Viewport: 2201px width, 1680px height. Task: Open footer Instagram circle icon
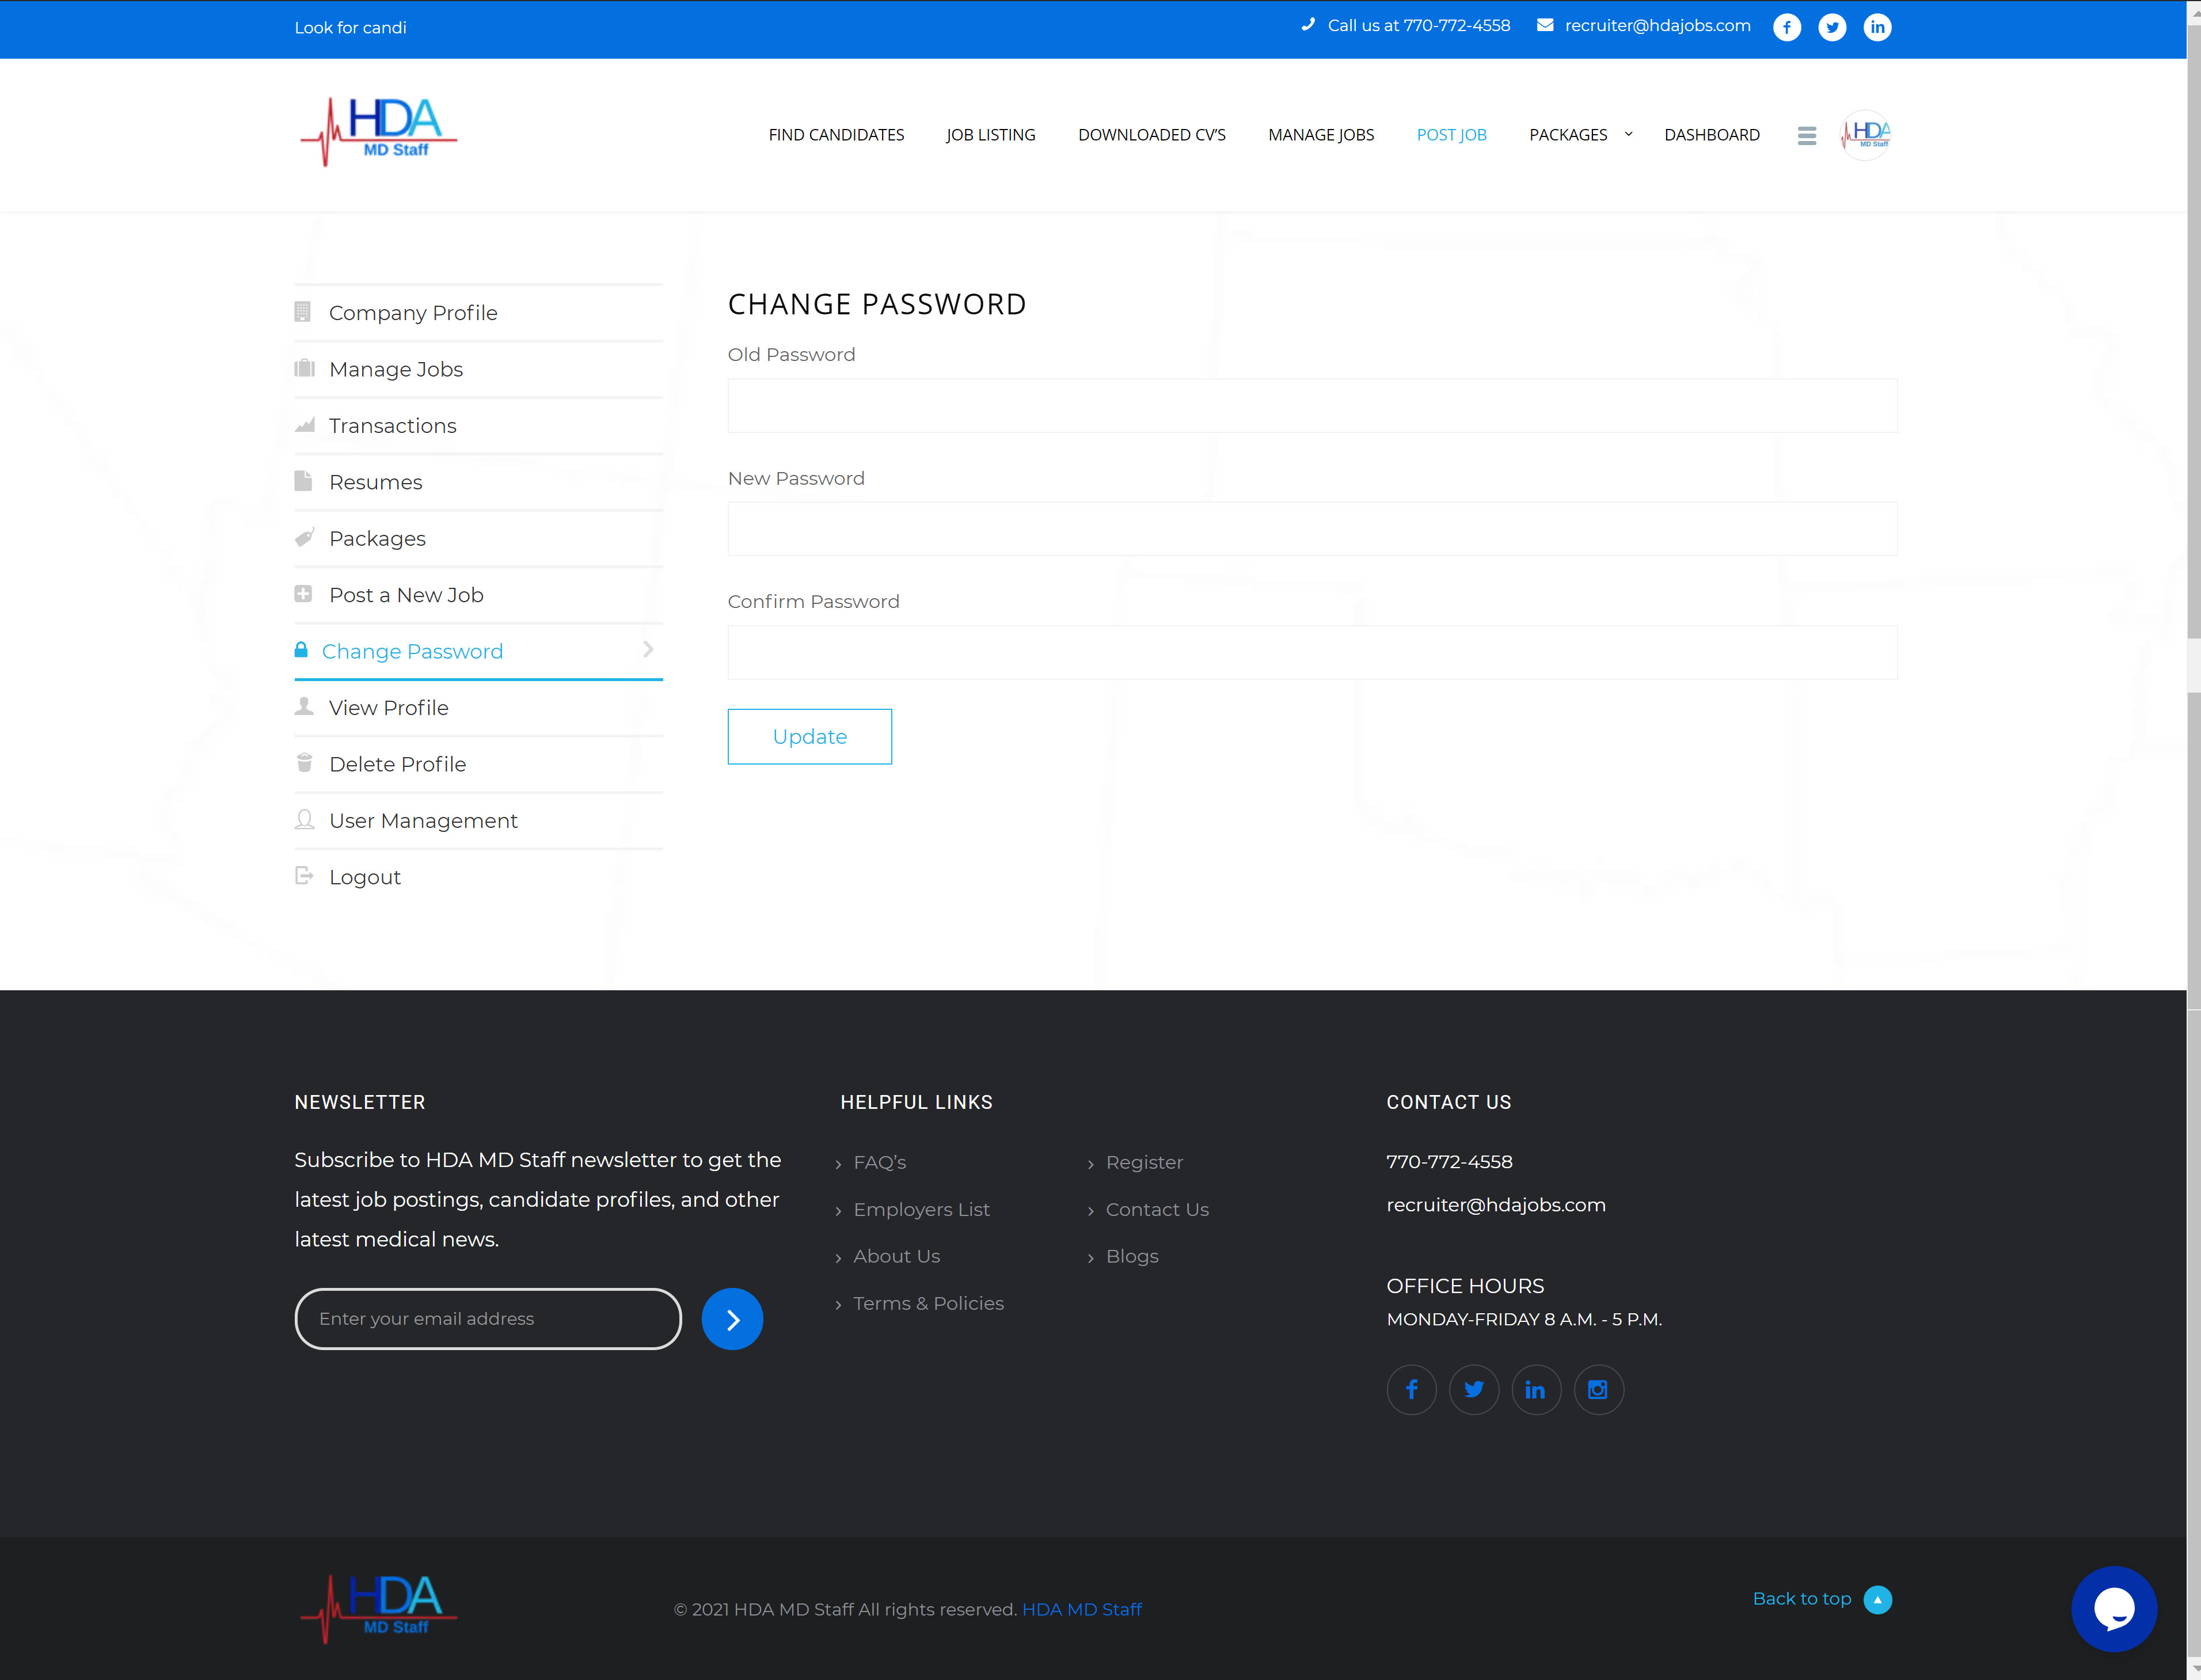point(1598,1389)
